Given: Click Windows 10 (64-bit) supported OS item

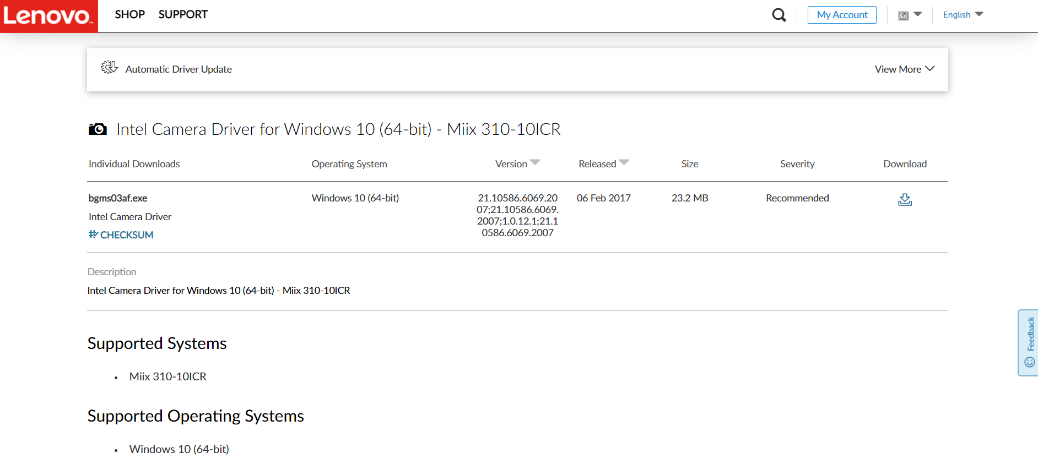Looking at the screenshot, I should [179, 449].
